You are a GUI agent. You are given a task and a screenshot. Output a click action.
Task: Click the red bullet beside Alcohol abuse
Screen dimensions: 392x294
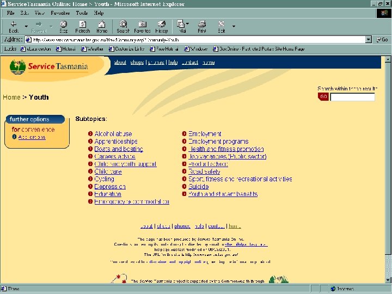pyautogui.click(x=90, y=134)
